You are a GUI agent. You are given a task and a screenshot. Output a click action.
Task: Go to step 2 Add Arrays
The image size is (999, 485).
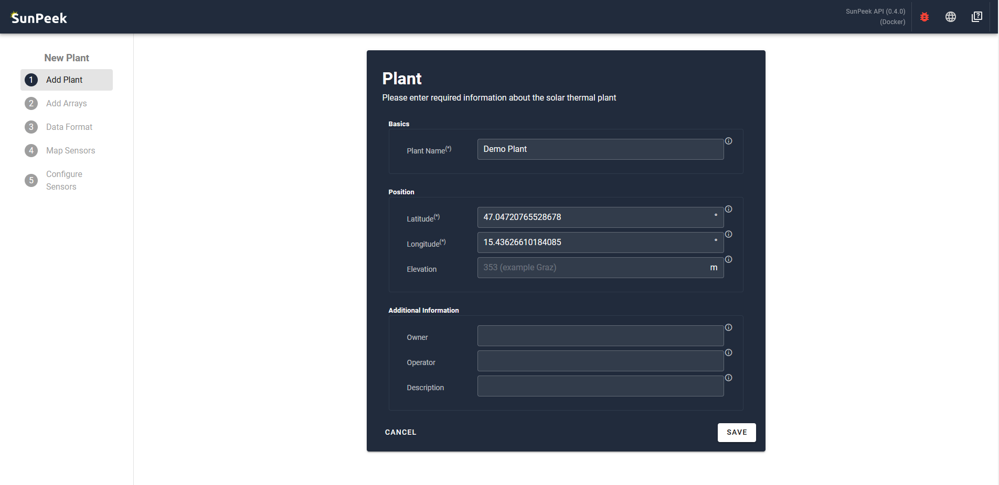pyautogui.click(x=67, y=103)
